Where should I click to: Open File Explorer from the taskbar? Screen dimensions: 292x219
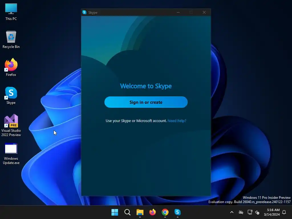tap(140, 212)
